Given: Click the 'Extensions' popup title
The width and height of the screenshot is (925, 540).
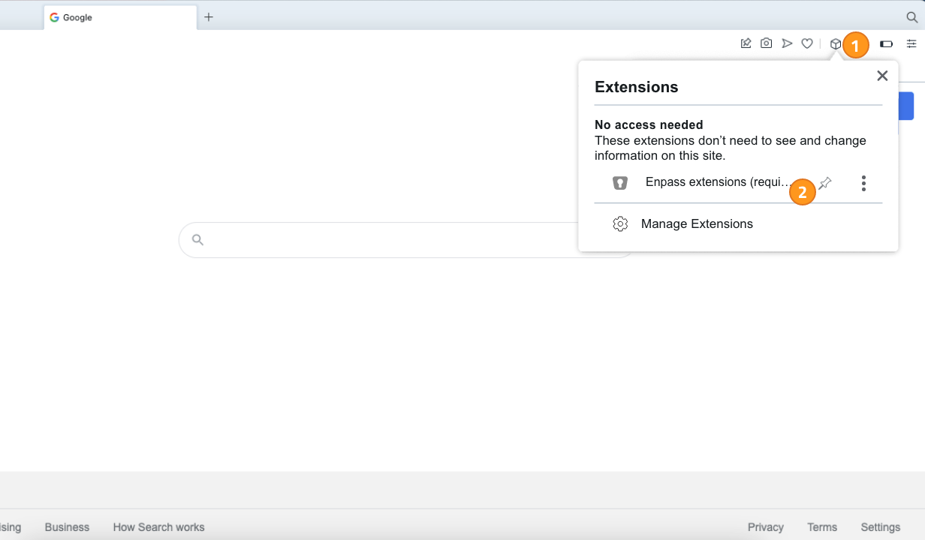Looking at the screenshot, I should [x=637, y=87].
